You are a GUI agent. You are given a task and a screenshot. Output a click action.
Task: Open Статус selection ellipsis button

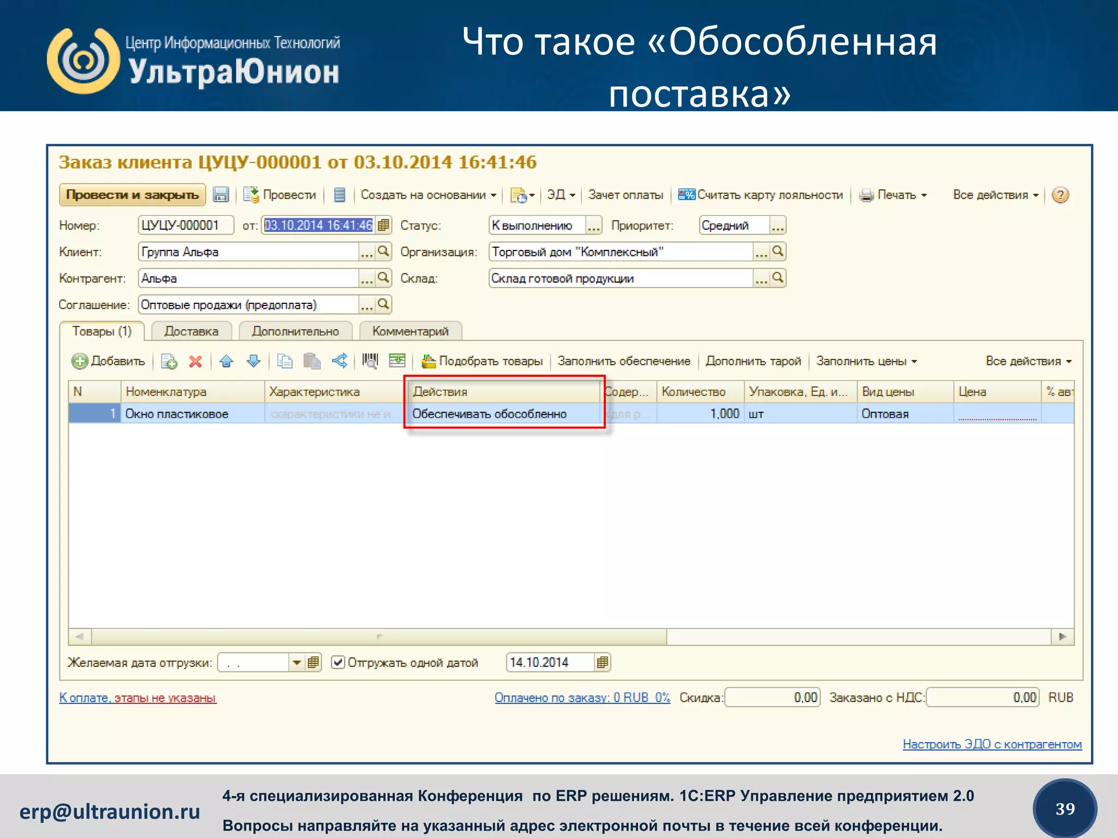[x=594, y=225]
